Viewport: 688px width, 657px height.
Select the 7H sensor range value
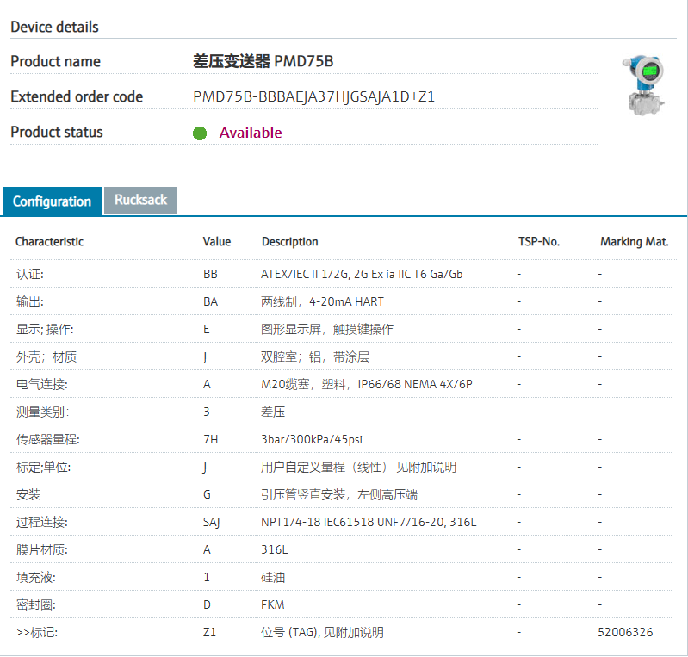210,439
